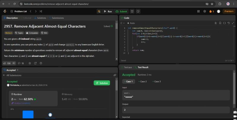Viewport: 237px width, 120px height.
Task: Submit the solution
Action: point(121,11)
